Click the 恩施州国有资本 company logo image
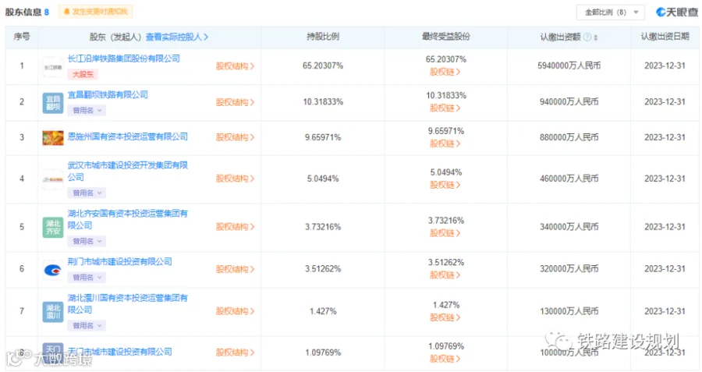Image resolution: width=702 pixels, height=372 pixels. pos(53,138)
